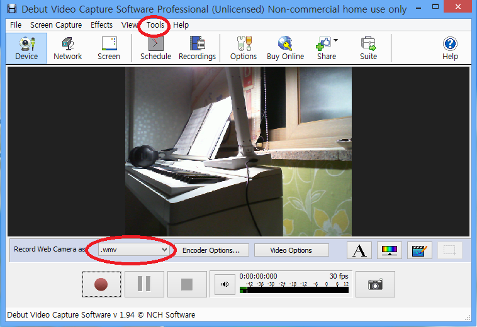Click the Encoder Options button
The width and height of the screenshot is (477, 327).
tap(211, 250)
